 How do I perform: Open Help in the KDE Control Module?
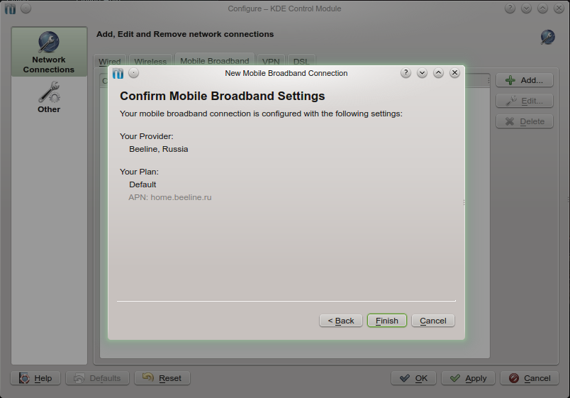(x=35, y=378)
